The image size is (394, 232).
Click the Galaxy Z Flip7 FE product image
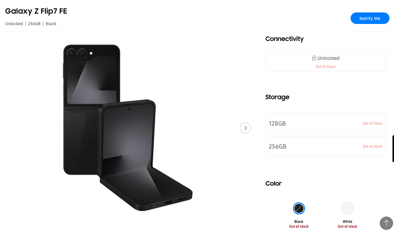point(128,128)
